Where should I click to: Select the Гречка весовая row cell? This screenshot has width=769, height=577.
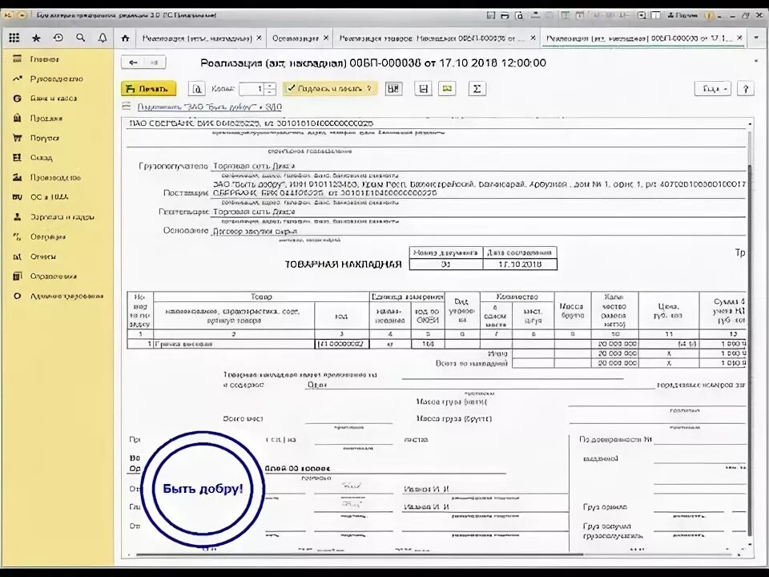click(x=233, y=344)
